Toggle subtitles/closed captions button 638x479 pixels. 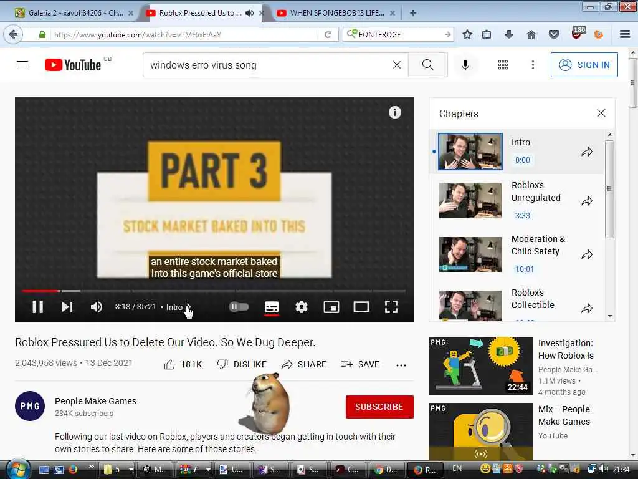tap(272, 307)
